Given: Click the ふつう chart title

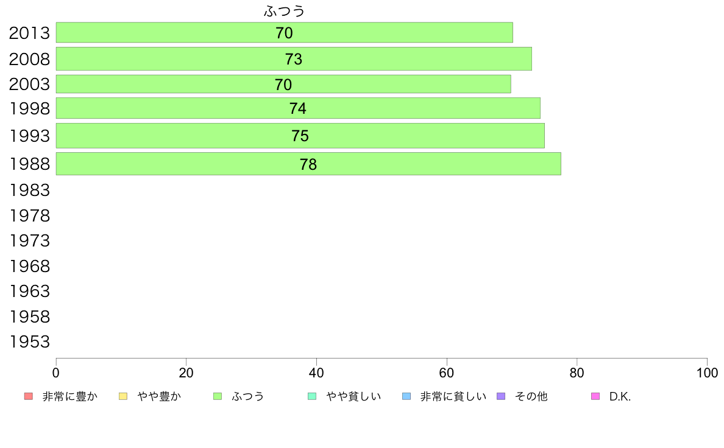Looking at the screenshot, I should tap(285, 11).
